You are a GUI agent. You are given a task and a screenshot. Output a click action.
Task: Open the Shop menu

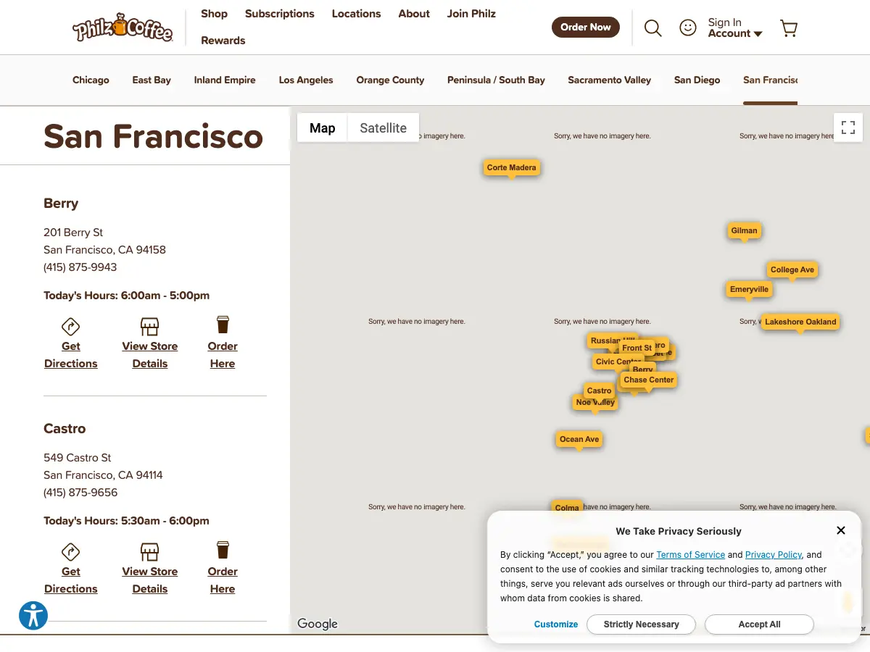[214, 14]
